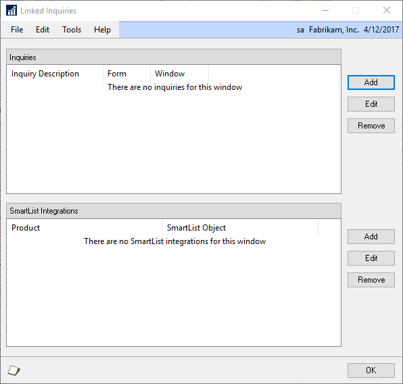Add a new SmartList integration
Viewport: 403px width, 384px height.
[x=371, y=237]
